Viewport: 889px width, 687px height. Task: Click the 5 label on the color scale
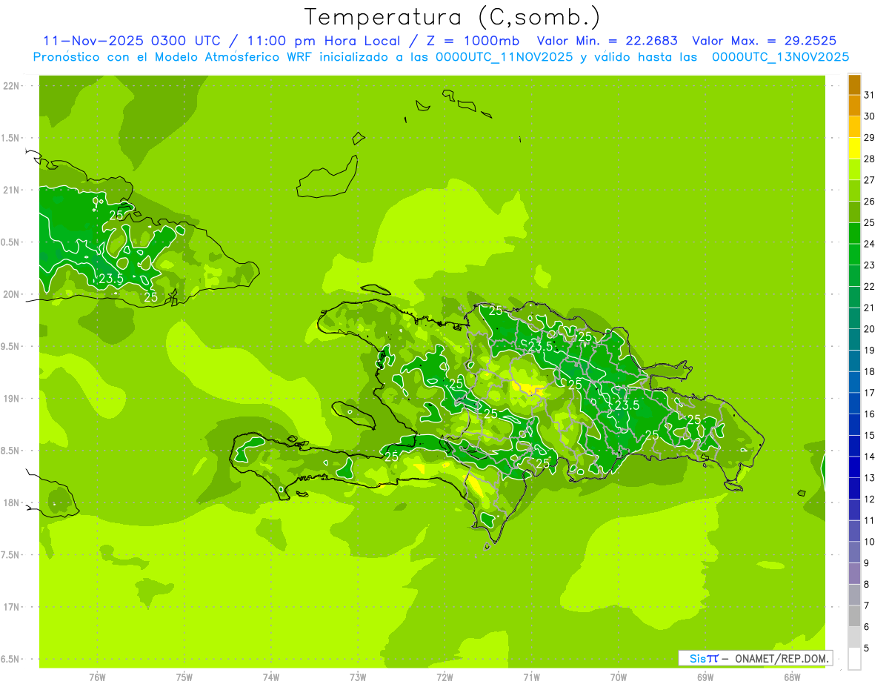tap(867, 648)
